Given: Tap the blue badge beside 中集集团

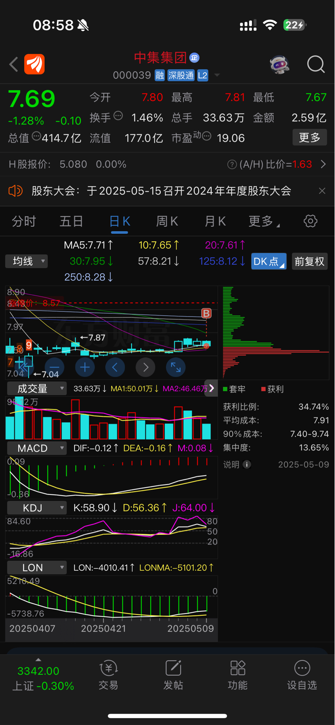Looking at the screenshot, I should tap(194, 57).
